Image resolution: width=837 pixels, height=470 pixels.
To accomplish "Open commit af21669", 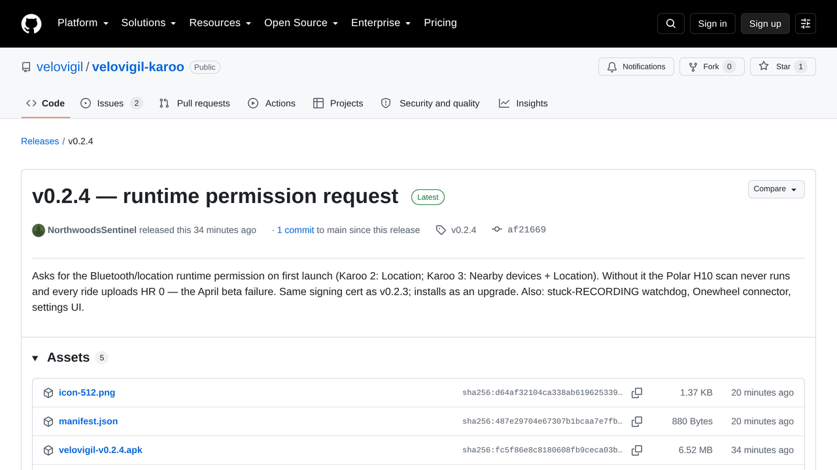I will [526, 230].
